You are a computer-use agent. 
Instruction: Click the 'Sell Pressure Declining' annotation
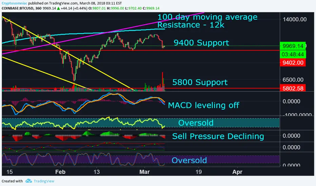(x=218, y=136)
